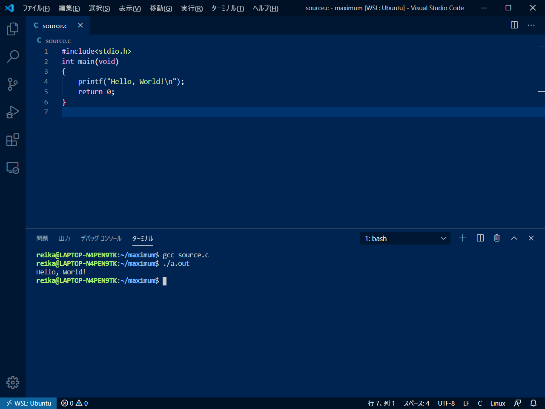545x409 pixels.
Task: Open editor More Actions ellipsis menu
Action: tap(531, 25)
